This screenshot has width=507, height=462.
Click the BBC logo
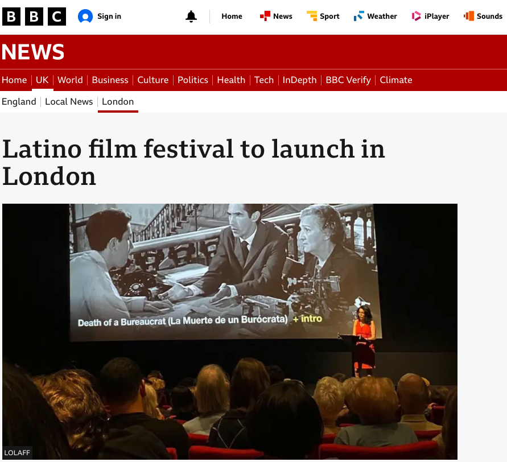click(x=34, y=16)
